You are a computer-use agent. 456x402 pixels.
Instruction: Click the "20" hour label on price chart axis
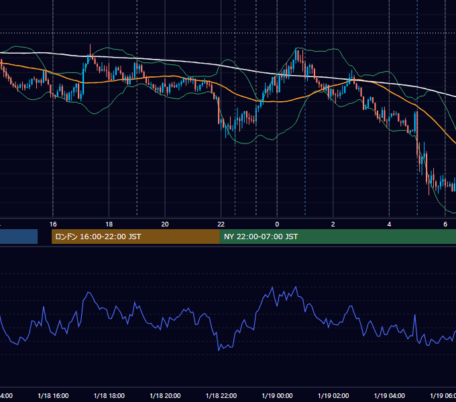(165, 224)
